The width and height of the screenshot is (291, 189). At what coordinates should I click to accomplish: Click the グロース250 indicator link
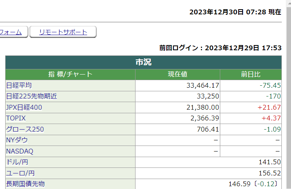25,129
